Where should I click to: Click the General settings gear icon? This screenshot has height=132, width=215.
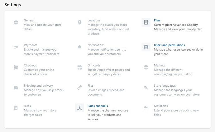(x=16, y=22)
